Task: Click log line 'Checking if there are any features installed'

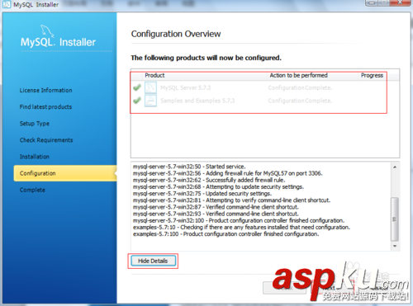Action: click(x=241, y=227)
